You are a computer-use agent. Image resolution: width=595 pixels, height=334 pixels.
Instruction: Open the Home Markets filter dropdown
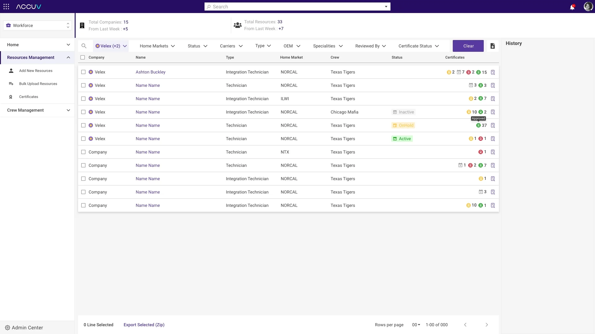[157, 46]
